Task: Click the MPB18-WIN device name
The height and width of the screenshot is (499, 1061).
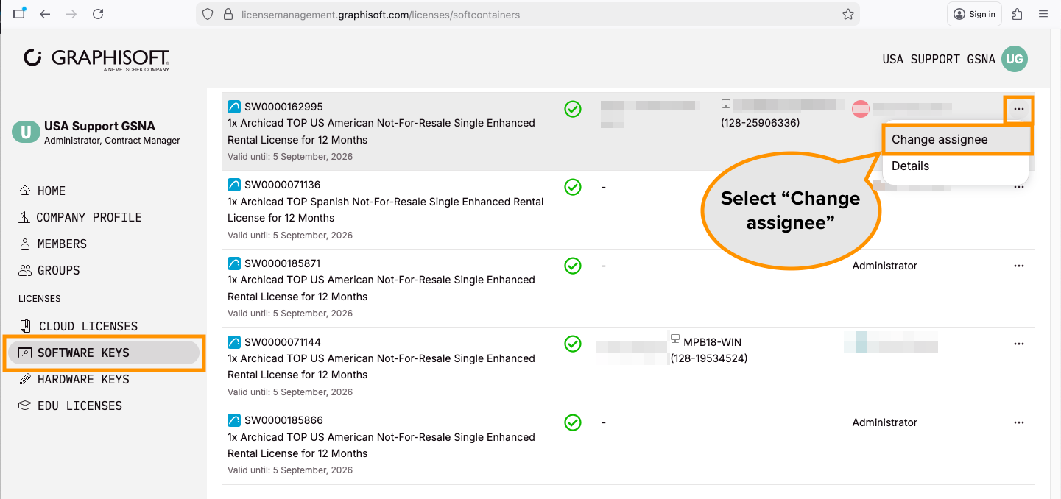Action: [x=713, y=342]
